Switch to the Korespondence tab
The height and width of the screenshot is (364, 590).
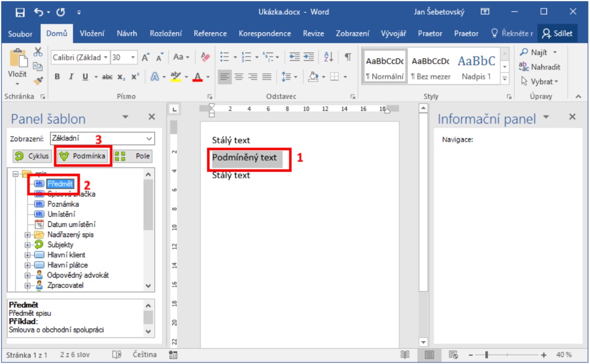[265, 33]
